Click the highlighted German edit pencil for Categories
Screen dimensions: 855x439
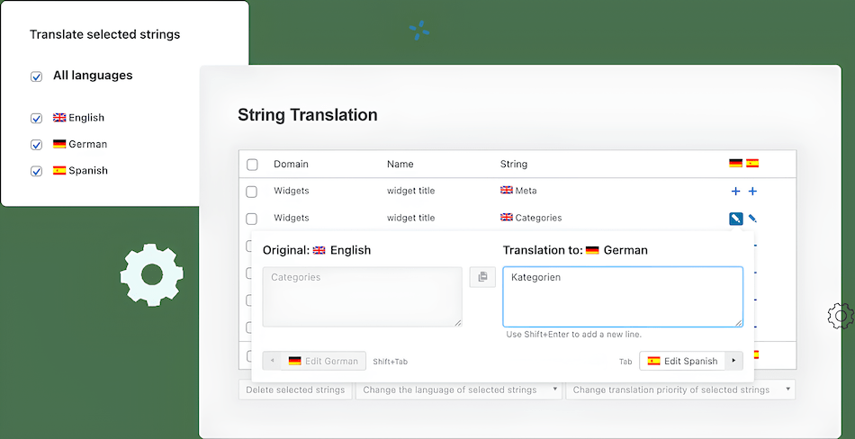[735, 219]
